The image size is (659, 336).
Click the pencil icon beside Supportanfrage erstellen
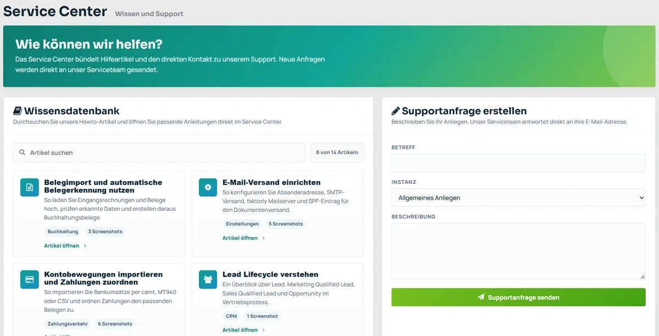click(x=395, y=111)
